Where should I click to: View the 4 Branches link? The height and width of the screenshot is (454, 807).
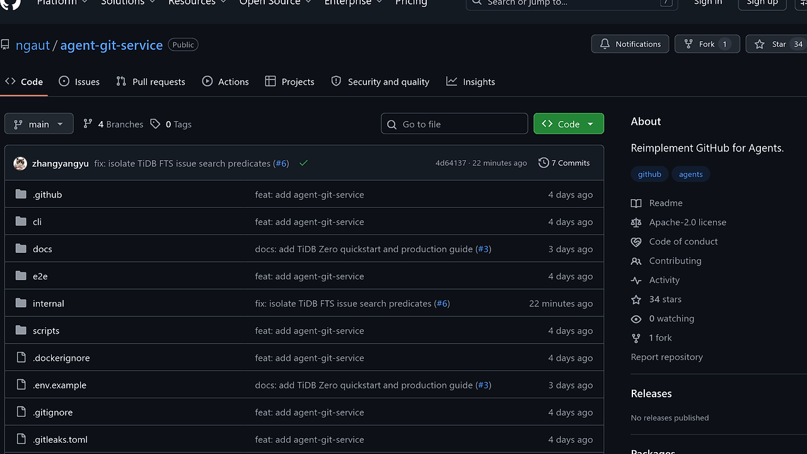pyautogui.click(x=113, y=124)
